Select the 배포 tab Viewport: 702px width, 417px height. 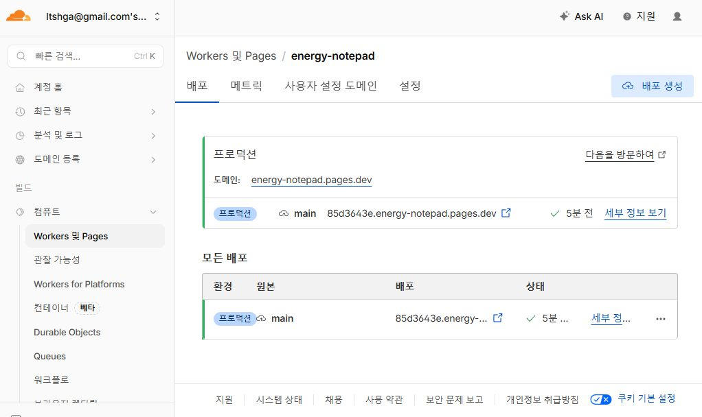pyautogui.click(x=197, y=86)
